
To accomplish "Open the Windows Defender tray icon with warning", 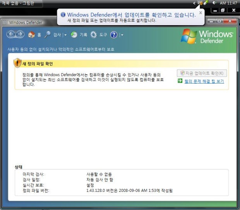I will point(200,3).
